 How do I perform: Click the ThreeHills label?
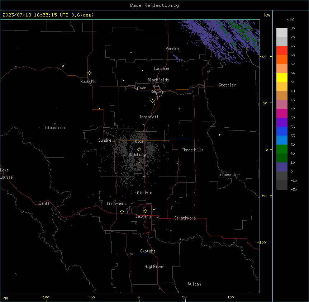coord(193,150)
